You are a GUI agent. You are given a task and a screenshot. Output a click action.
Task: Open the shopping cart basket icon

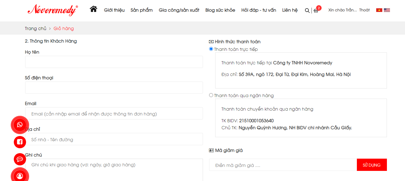316,10
